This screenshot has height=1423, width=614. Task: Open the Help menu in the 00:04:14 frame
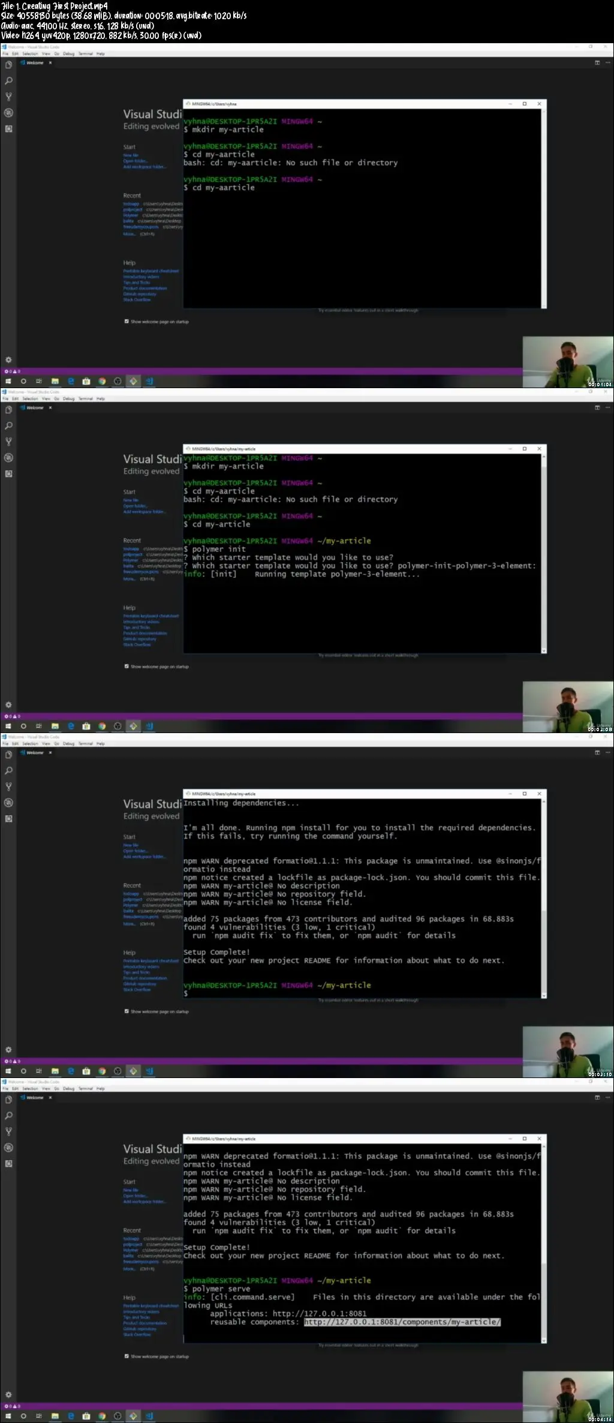[x=100, y=1088]
